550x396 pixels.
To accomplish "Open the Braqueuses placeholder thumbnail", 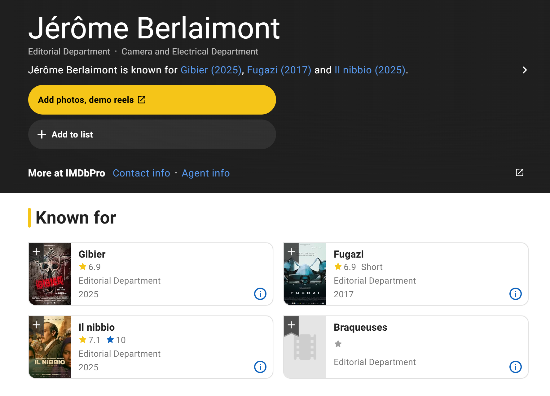I will pyautogui.click(x=305, y=347).
